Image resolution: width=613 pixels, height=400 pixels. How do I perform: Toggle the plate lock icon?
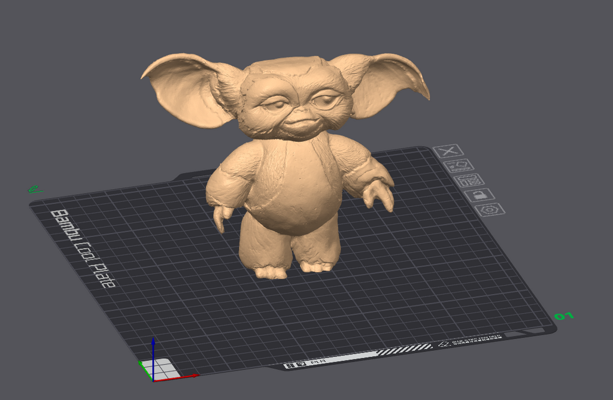click(x=480, y=195)
